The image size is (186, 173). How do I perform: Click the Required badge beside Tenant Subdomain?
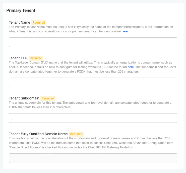(x=48, y=98)
